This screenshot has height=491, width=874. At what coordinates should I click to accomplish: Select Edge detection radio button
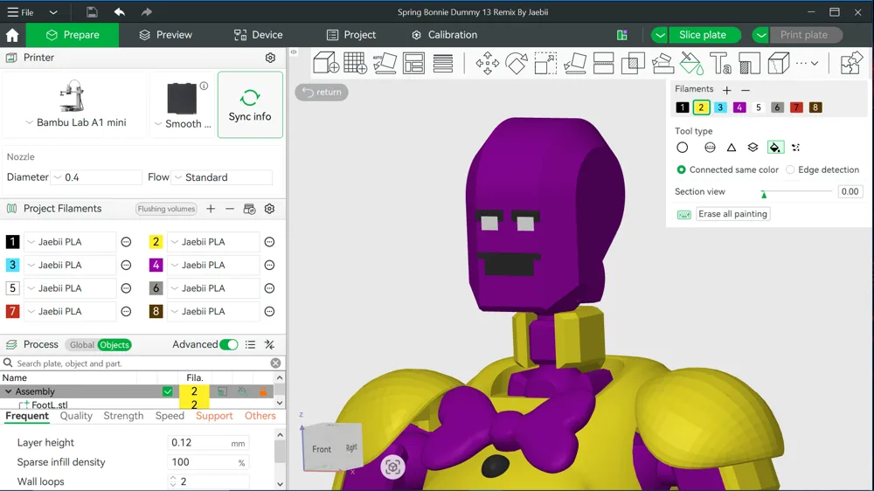pos(790,169)
